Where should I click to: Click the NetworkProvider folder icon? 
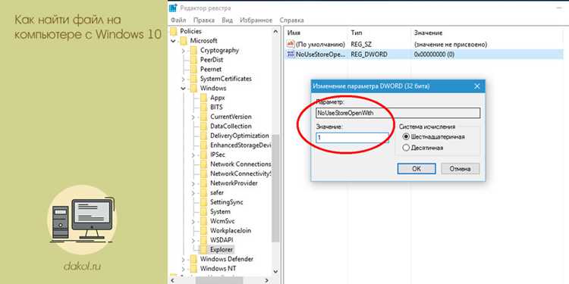[204, 183]
